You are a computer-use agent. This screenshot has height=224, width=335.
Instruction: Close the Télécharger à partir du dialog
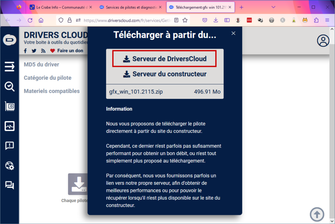[233, 33]
